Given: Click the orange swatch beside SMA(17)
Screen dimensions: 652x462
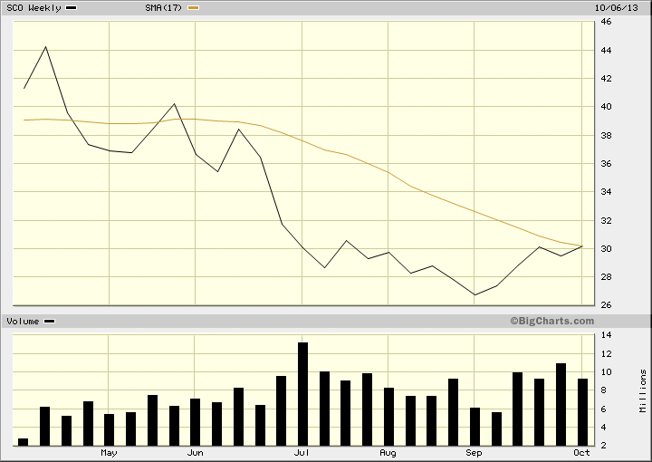Looking at the screenshot, I should point(194,7).
